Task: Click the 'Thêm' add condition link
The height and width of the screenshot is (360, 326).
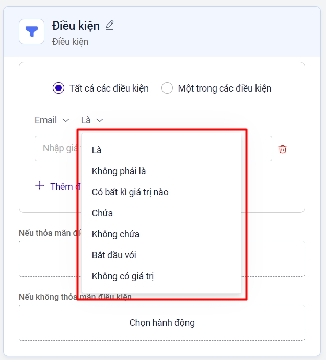Action: point(61,187)
